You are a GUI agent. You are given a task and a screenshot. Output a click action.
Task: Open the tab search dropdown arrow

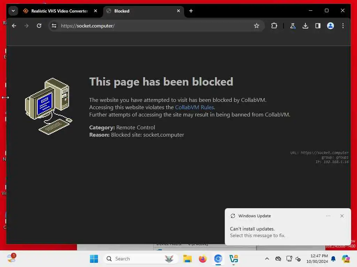coord(13,11)
